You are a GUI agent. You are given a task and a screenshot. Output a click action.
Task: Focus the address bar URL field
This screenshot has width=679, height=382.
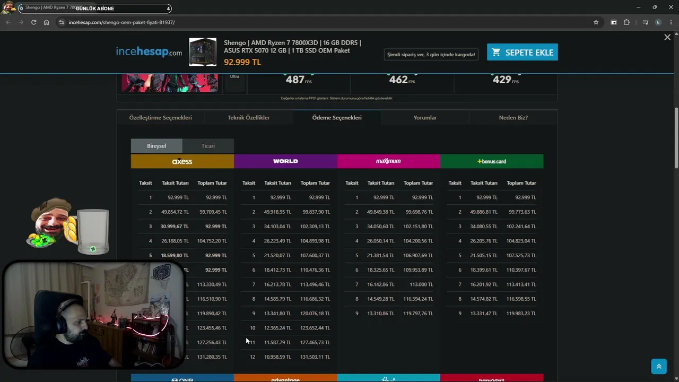pyautogui.click(x=324, y=22)
